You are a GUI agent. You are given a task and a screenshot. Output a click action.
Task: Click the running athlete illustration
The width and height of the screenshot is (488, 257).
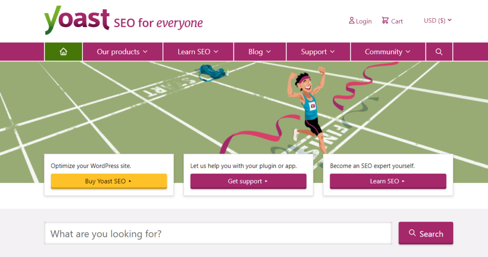click(308, 105)
